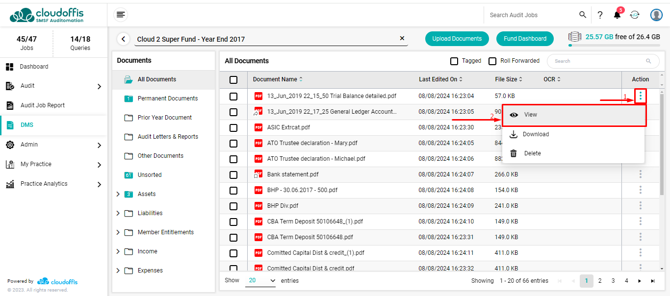Screen dimensions: 670x296
Task: Sort by Document Name column
Action: pyautogui.click(x=278, y=79)
